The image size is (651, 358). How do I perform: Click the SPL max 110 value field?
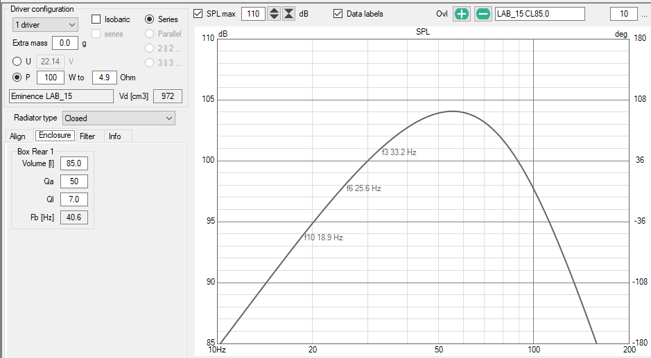pos(253,14)
